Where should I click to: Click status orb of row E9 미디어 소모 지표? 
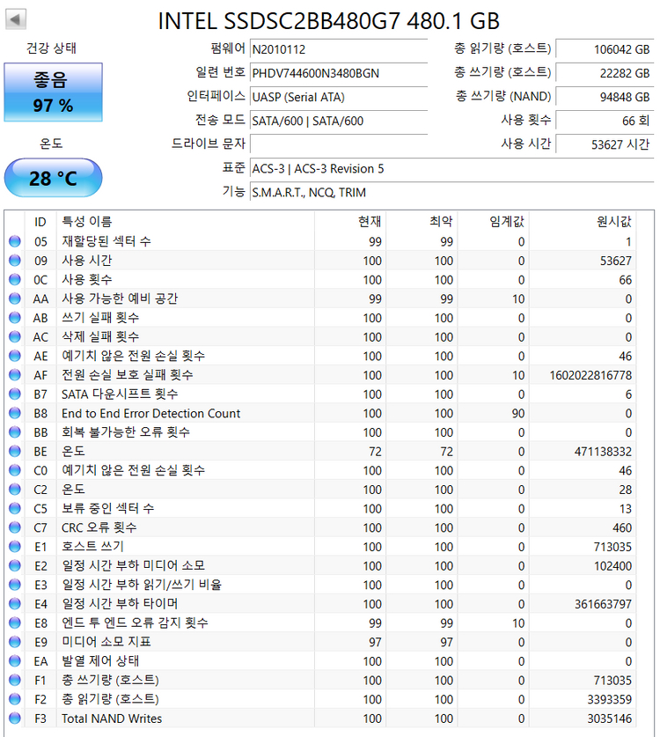point(15,642)
